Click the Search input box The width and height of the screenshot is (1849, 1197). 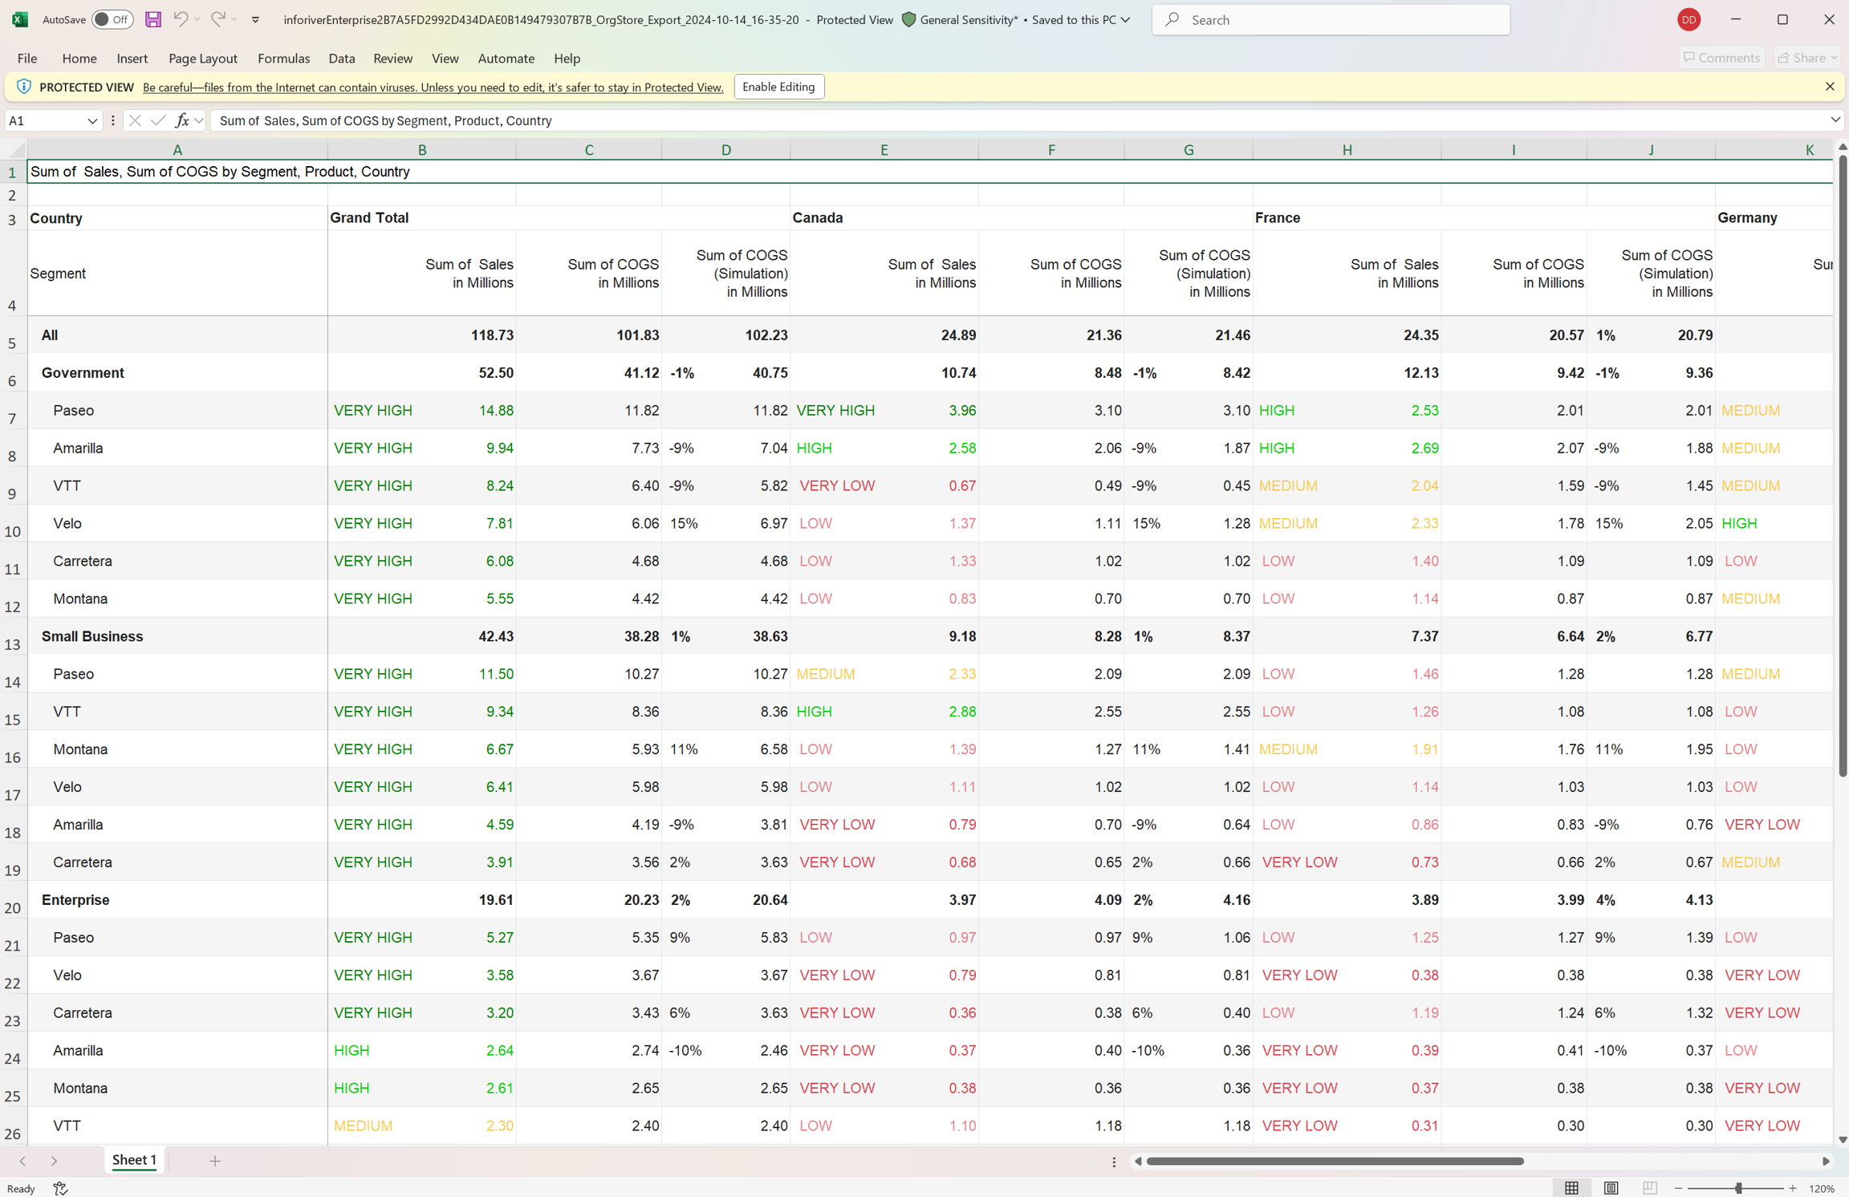coord(1331,19)
